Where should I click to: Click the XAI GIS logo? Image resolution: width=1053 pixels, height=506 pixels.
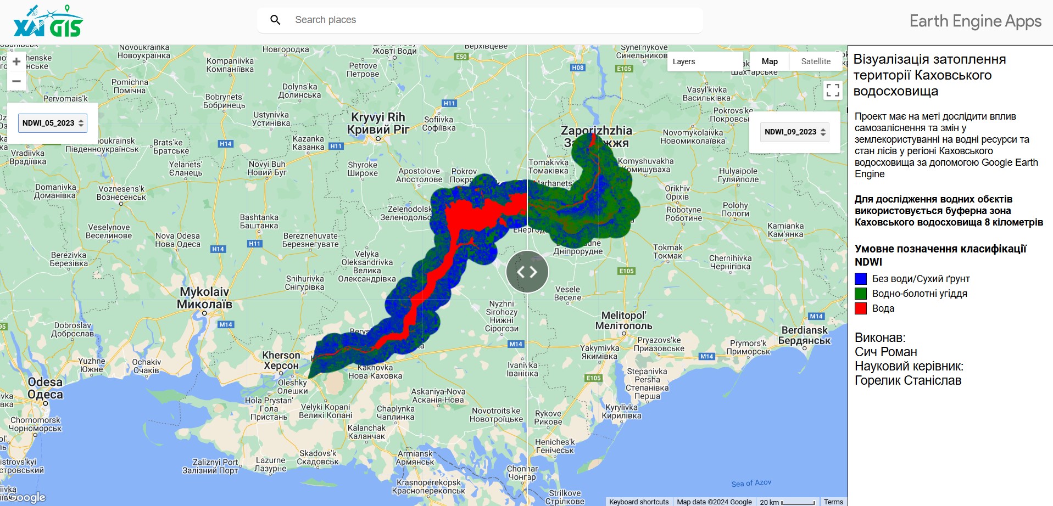point(48,21)
